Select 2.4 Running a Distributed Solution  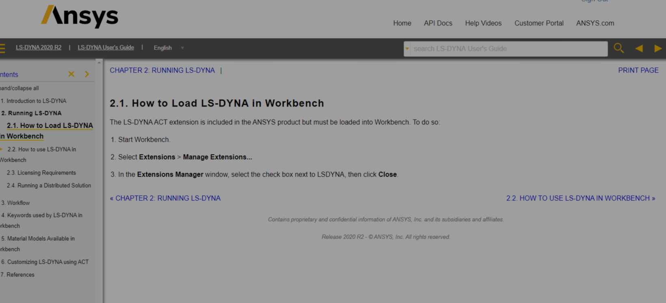tap(49, 185)
